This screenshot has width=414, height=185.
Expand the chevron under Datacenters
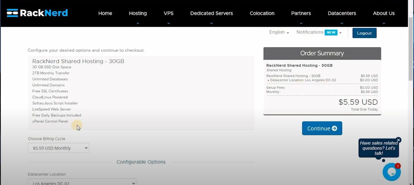pos(342,23)
